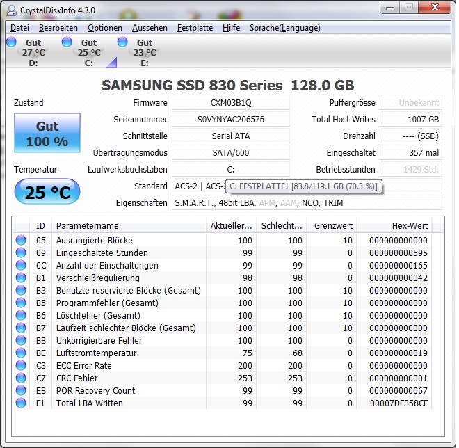
Task: Open the Aussehen menu
Action: (x=150, y=28)
